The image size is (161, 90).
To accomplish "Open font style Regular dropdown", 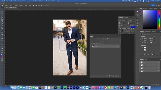I will (x=132, y=20).
